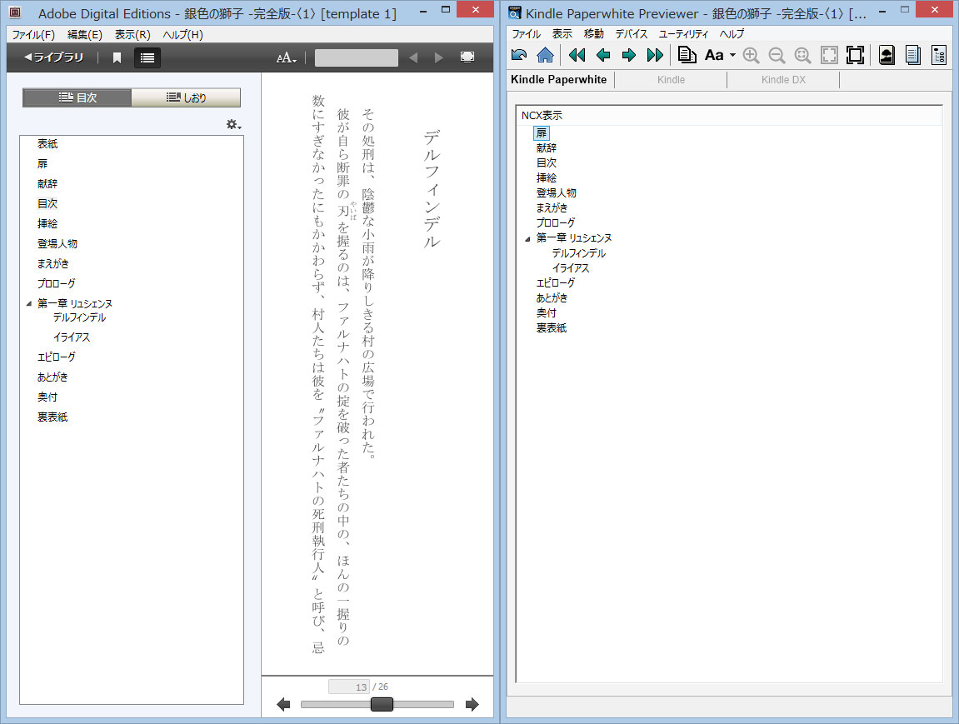This screenshot has height=724, width=959.
Task: Select プロローグ in Digital Editions contents
Action: click(57, 283)
